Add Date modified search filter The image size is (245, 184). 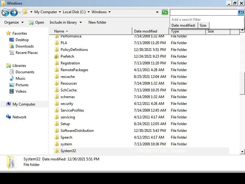tap(183, 25)
